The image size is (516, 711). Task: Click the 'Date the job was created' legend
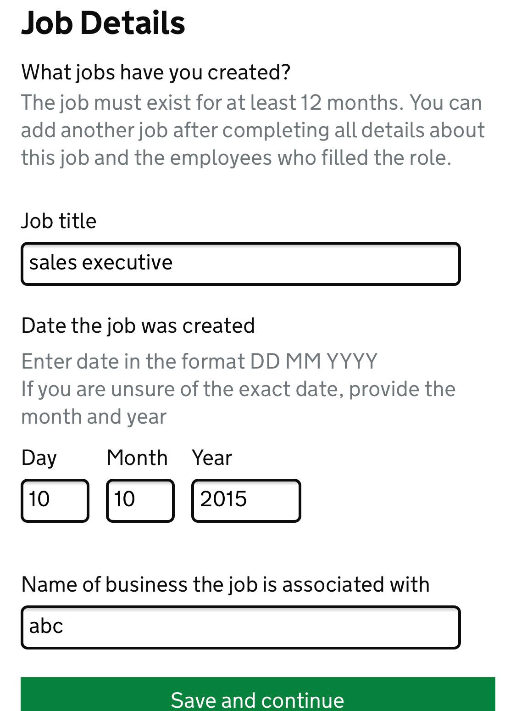click(x=138, y=326)
